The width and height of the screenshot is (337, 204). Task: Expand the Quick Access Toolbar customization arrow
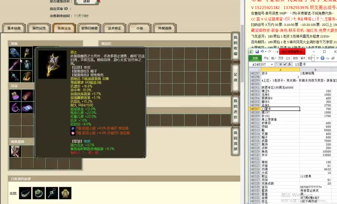point(277,52)
